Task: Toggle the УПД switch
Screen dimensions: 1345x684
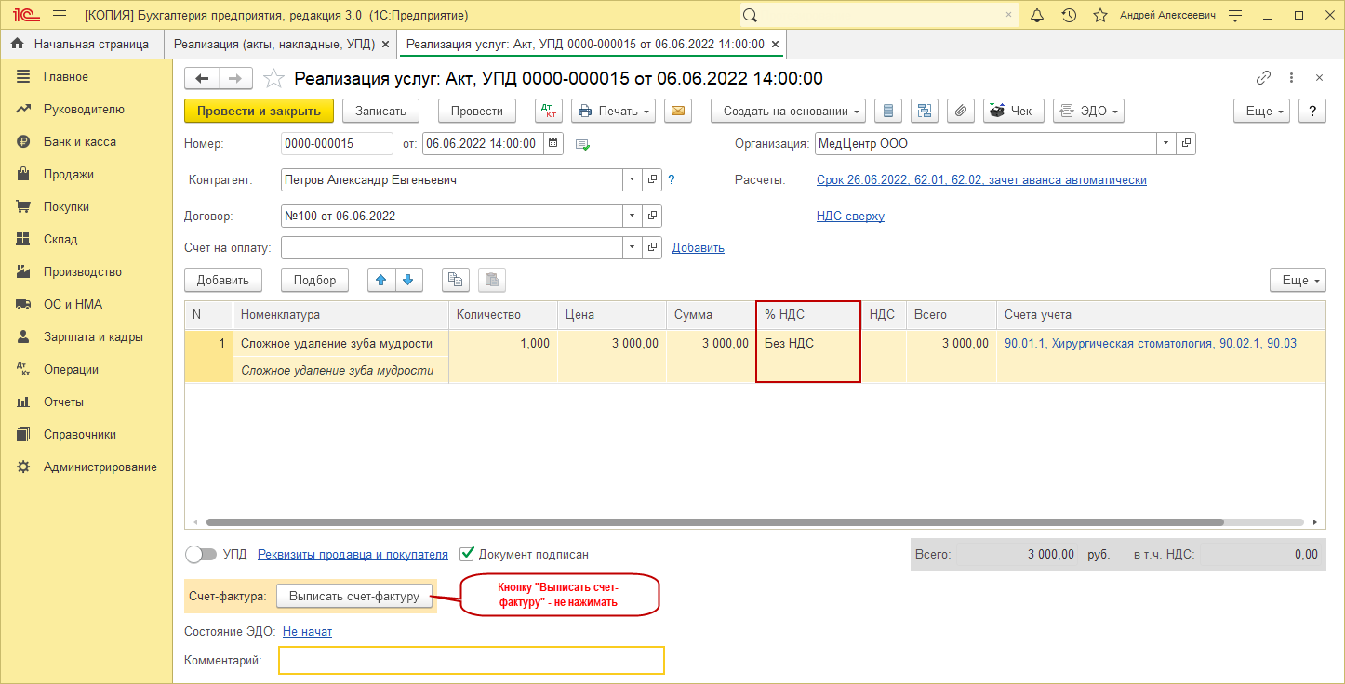Action: tap(200, 554)
